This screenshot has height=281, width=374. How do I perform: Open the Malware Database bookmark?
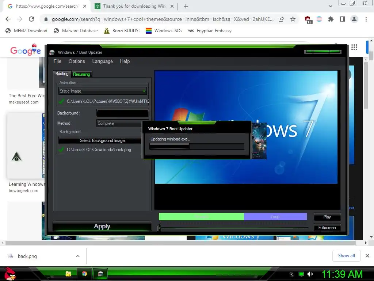pos(76,31)
